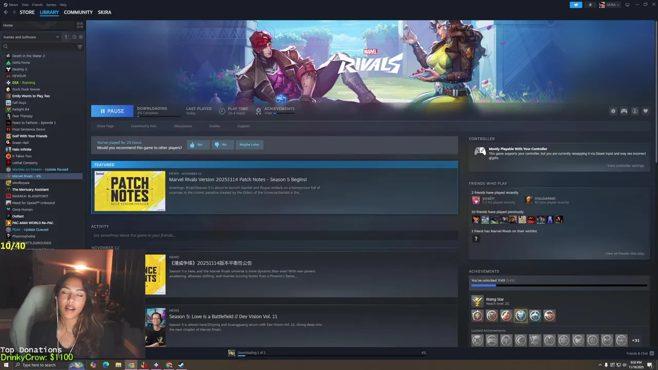Add Marvel Rivals to favorites heart
Image resolution: width=658 pixels, height=370 pixels.
646,111
